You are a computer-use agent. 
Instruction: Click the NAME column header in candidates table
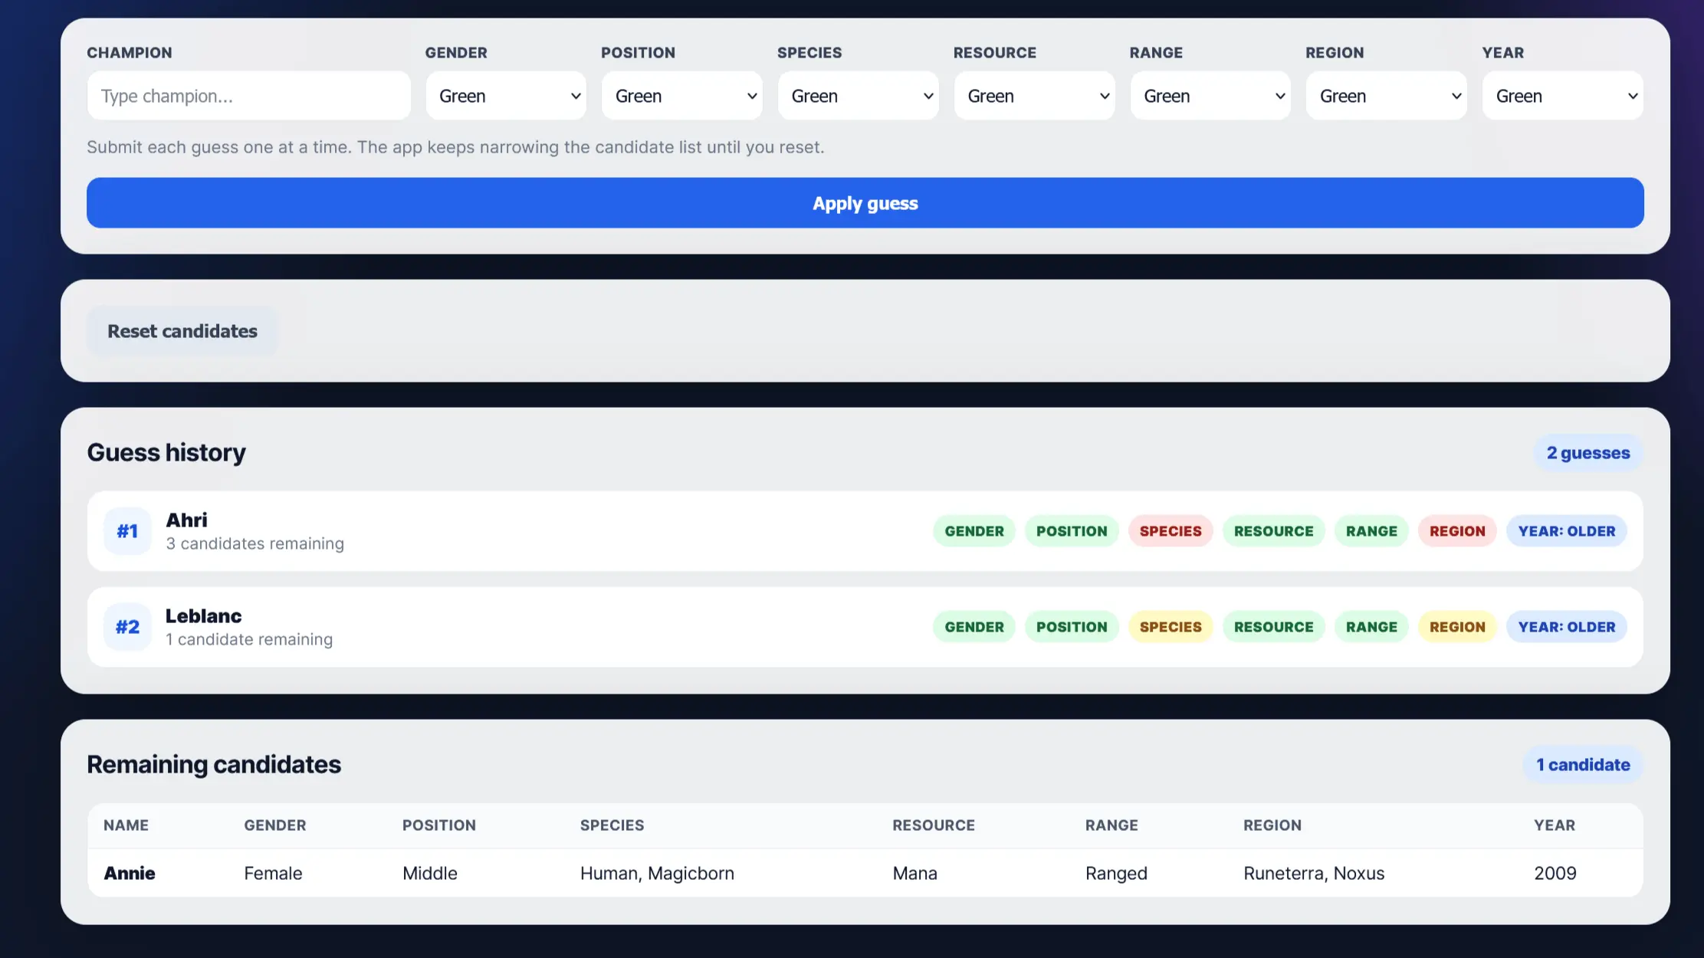coord(126,825)
